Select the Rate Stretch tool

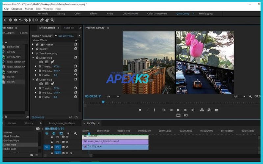pyautogui.click(x=21, y=20)
